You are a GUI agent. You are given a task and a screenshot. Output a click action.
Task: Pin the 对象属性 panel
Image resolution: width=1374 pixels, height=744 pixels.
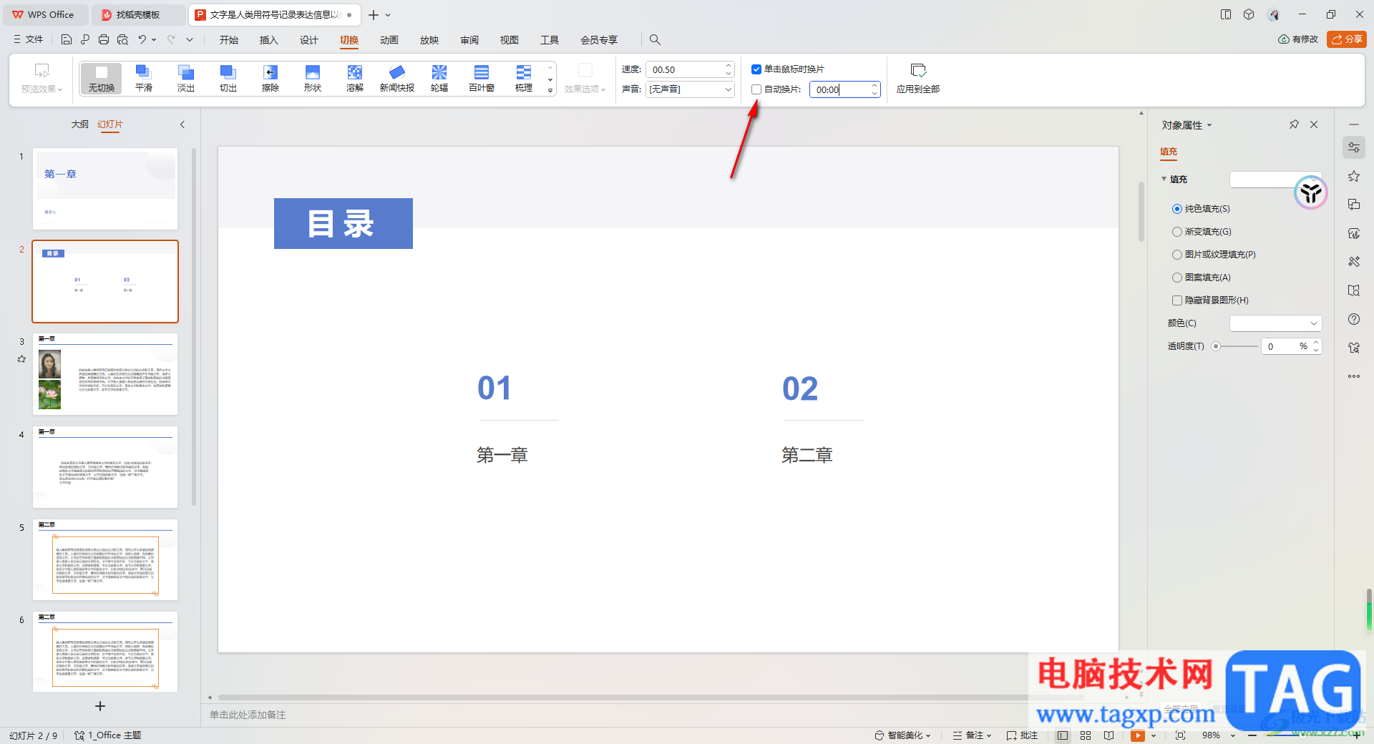(x=1294, y=124)
